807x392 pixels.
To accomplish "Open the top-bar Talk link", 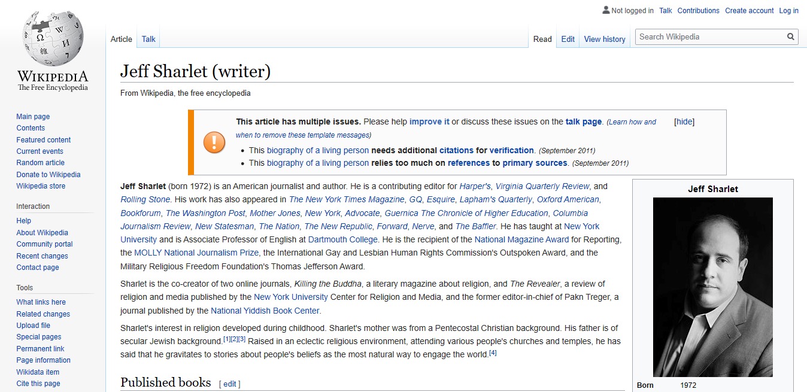I will (666, 11).
